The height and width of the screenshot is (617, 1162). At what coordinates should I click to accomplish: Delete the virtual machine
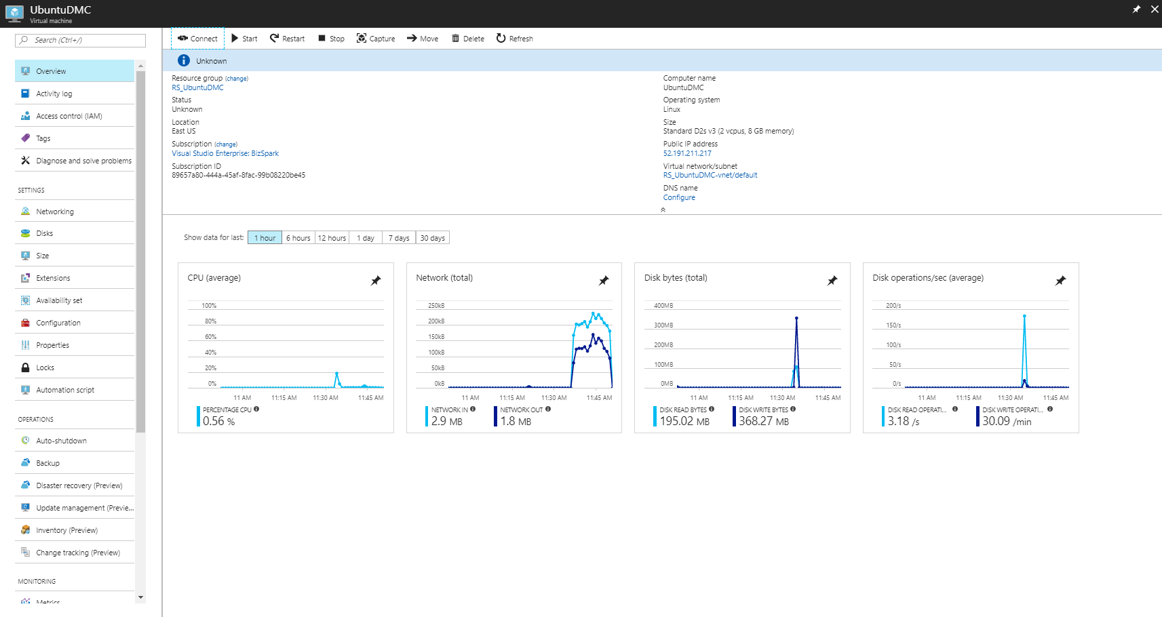pyautogui.click(x=468, y=39)
